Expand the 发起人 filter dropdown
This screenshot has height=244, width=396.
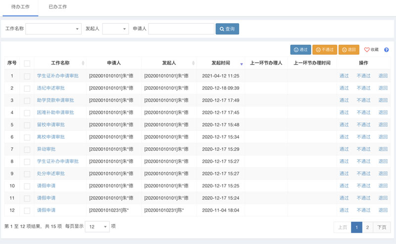pyautogui.click(x=115, y=29)
